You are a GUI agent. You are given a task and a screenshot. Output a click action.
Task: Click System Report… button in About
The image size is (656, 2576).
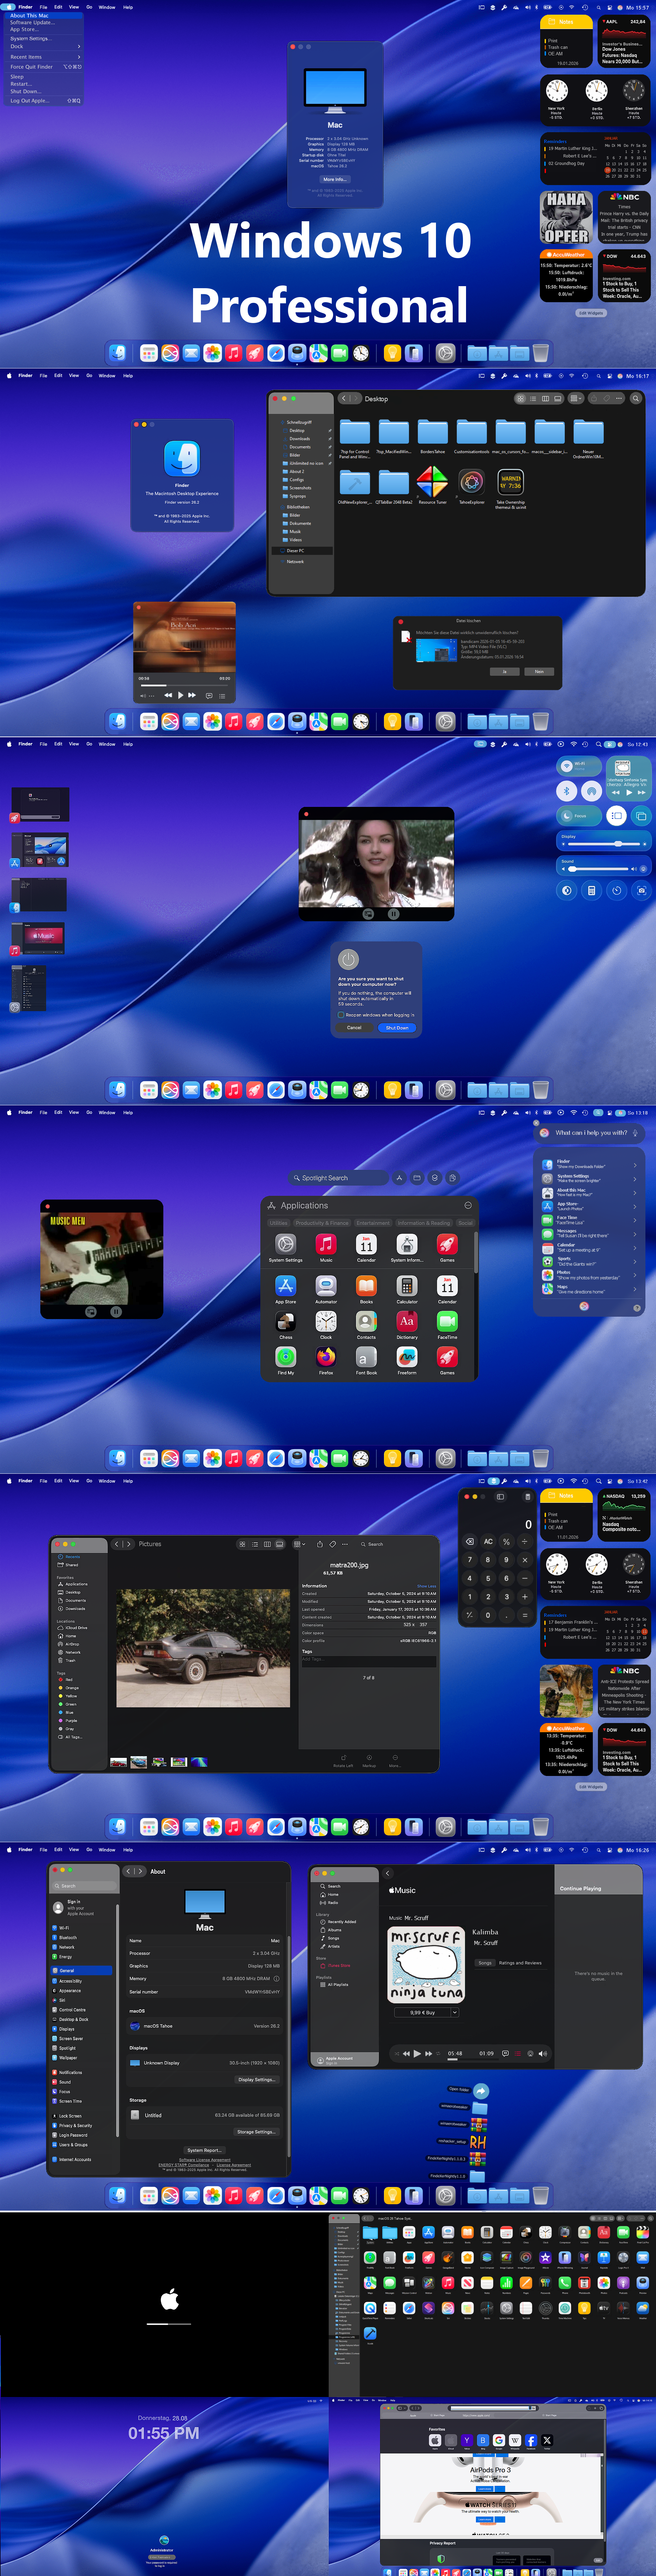point(204,2150)
